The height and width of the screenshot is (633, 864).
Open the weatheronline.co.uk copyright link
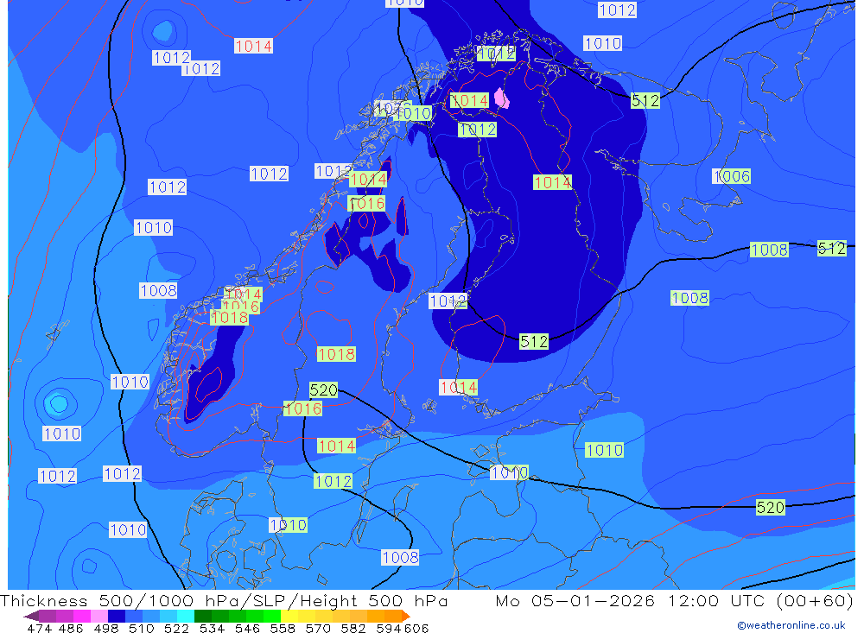(x=791, y=625)
